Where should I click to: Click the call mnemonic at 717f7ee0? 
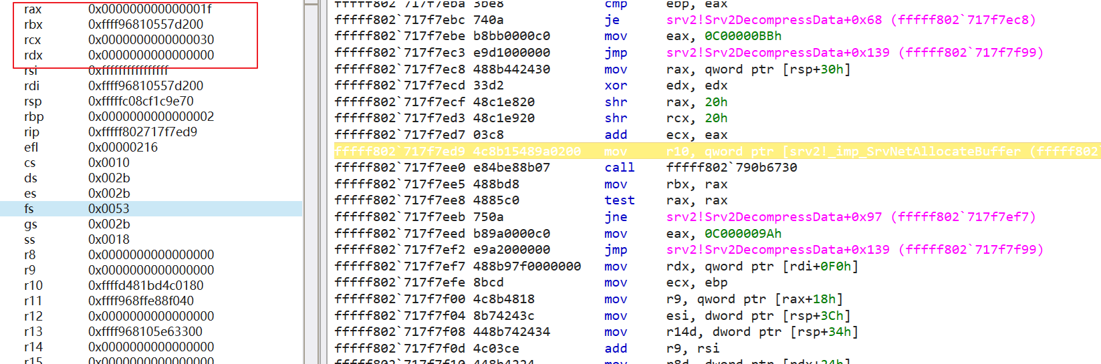(620, 168)
